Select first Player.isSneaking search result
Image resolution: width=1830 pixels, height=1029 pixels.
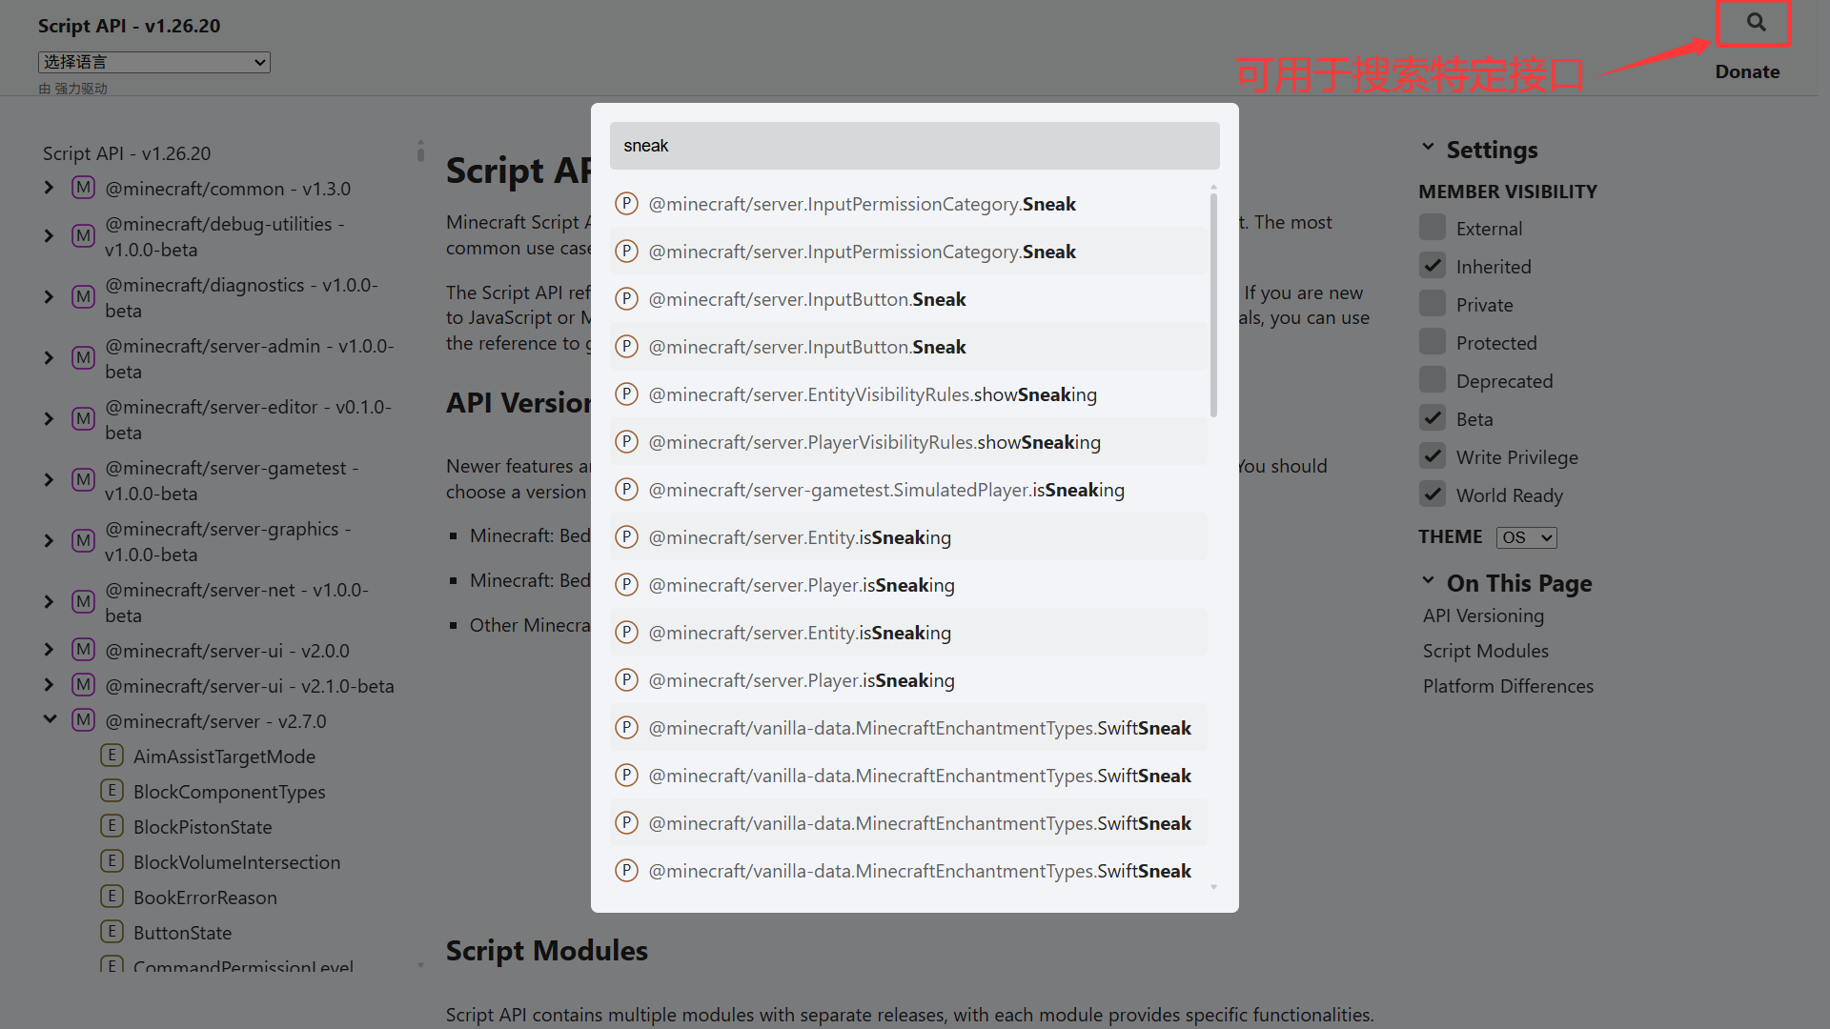point(908,584)
